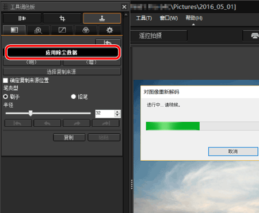Viewport: 259px width, 213px height.
Task: Close the 工具调色板 palette
Action: click(124, 7)
